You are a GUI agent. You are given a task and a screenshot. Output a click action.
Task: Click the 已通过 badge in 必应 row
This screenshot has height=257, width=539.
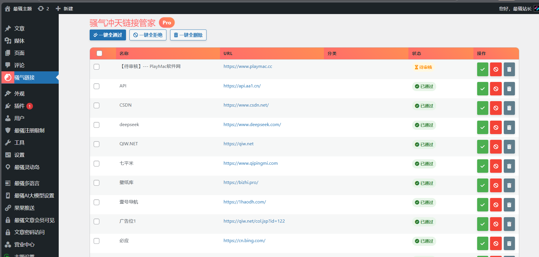(424, 241)
